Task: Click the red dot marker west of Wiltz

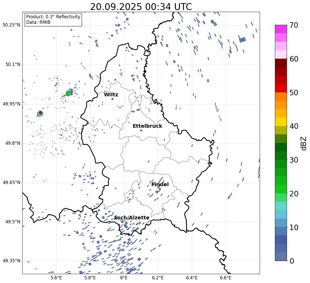Action: point(41,113)
